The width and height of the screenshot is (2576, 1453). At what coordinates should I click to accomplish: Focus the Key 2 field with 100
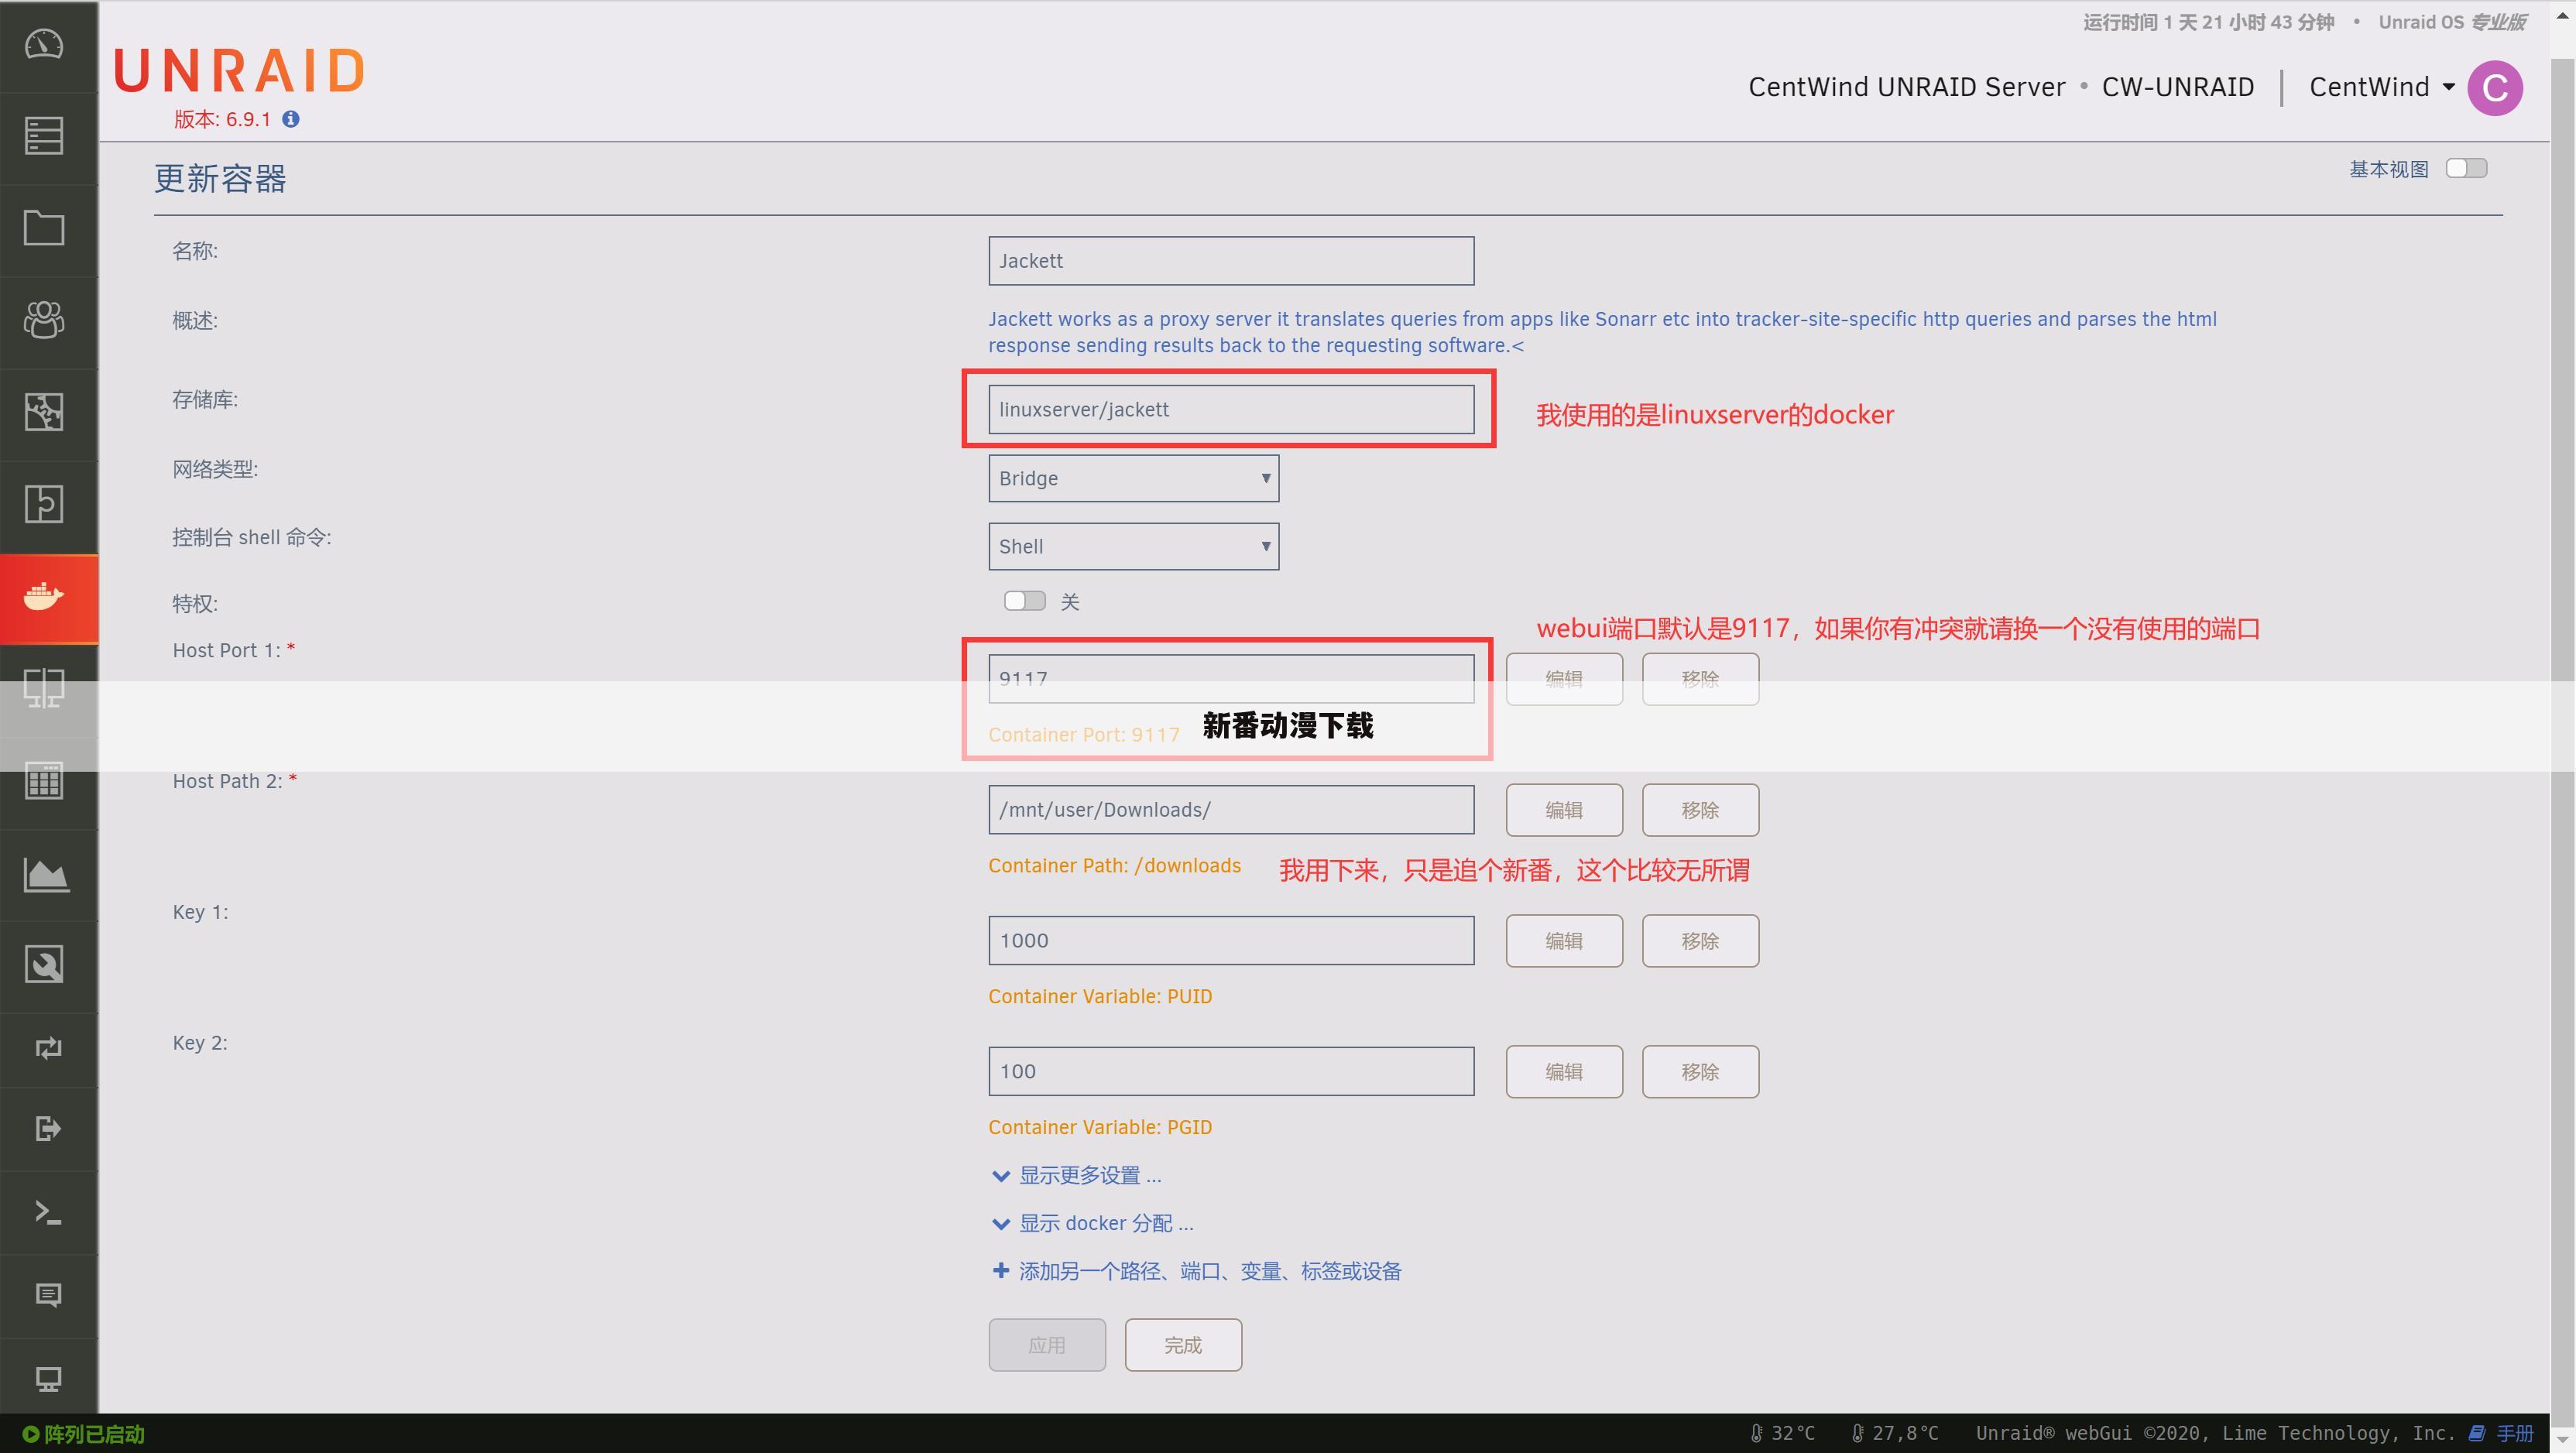click(x=1231, y=1072)
